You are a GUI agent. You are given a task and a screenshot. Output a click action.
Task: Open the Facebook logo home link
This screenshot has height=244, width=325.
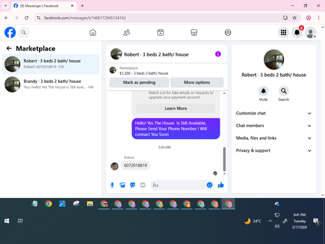[10, 33]
